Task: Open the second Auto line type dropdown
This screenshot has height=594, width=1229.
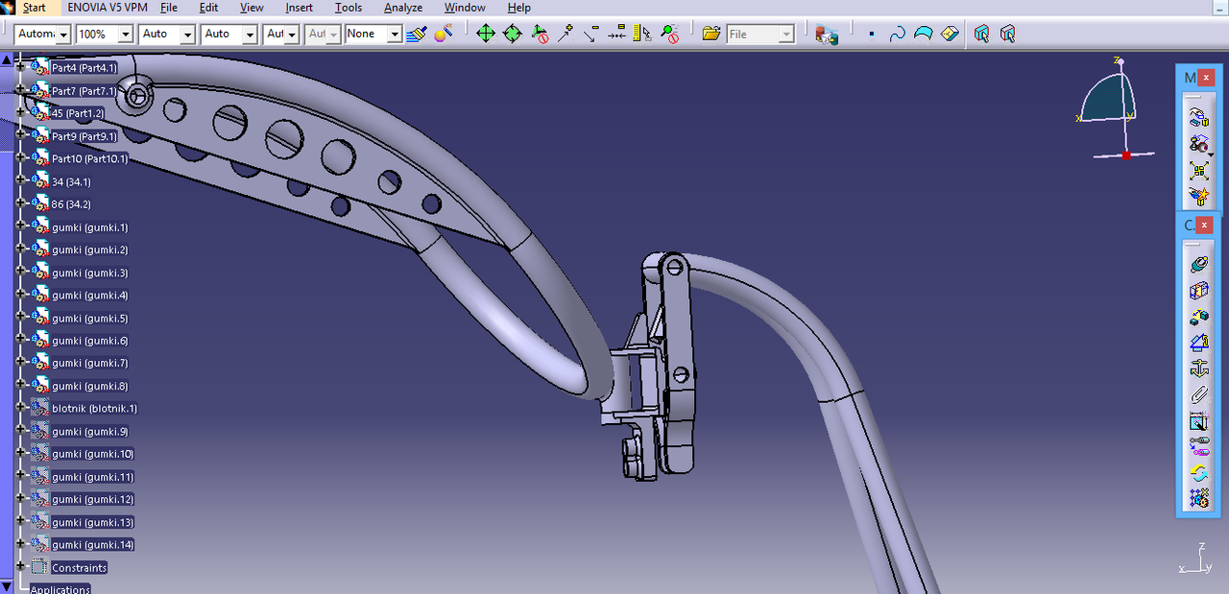Action: 250,34
